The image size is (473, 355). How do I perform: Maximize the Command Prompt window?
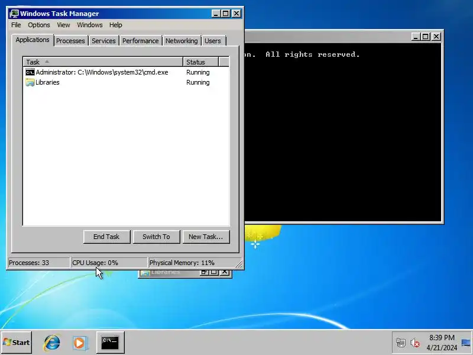click(426, 37)
